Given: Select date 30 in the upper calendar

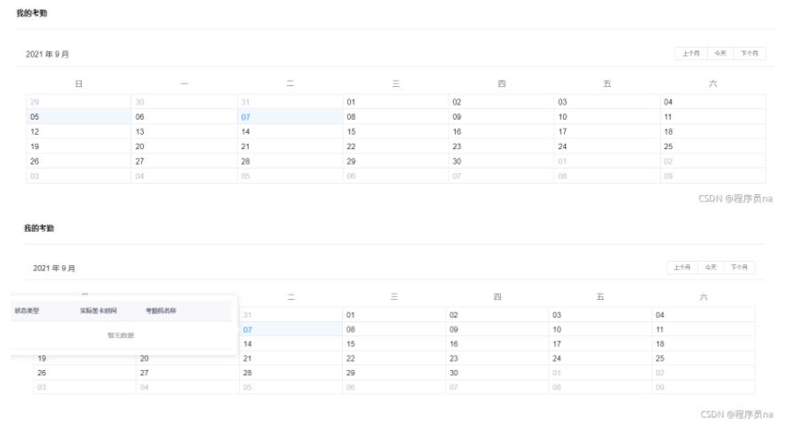Looking at the screenshot, I should coord(457,161).
